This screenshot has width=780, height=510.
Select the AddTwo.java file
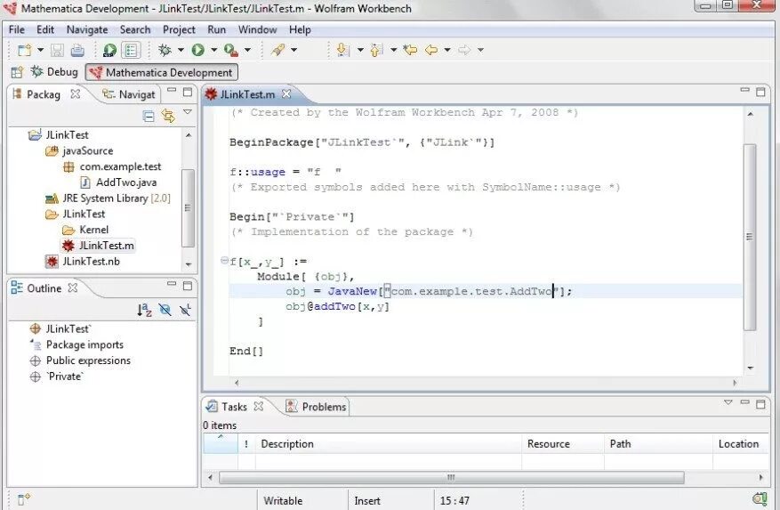coord(118,182)
